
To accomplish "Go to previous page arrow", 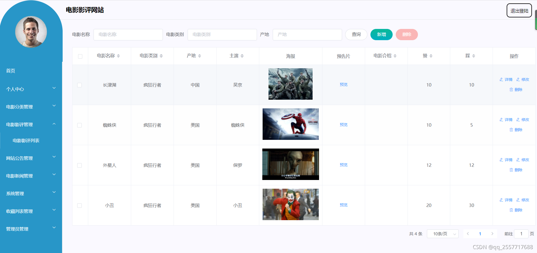I will click(x=468, y=234).
